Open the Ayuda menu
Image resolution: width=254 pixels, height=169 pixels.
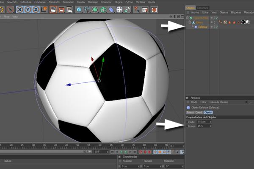point(152,2)
